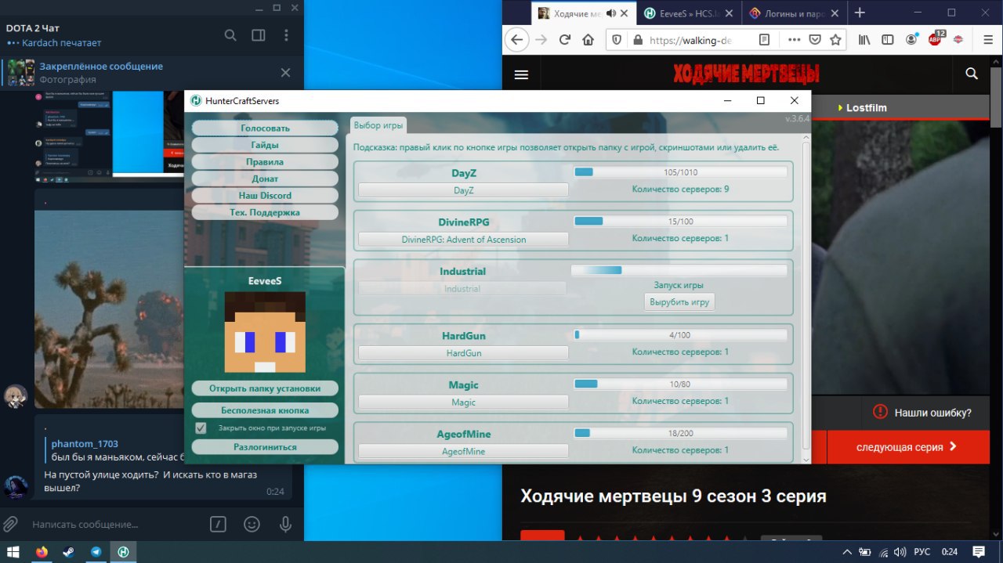Open the pinned message photo in Telegram
The image size is (1003, 563).
21,73
